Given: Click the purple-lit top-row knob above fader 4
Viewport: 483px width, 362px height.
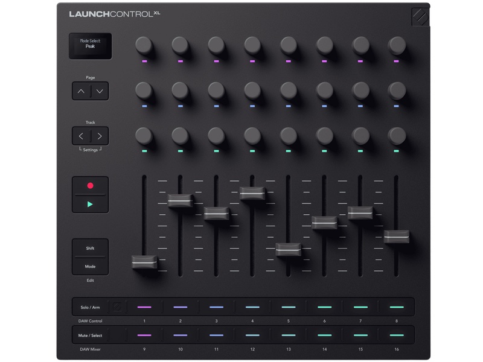Looking at the screenshot, I should (252, 46).
